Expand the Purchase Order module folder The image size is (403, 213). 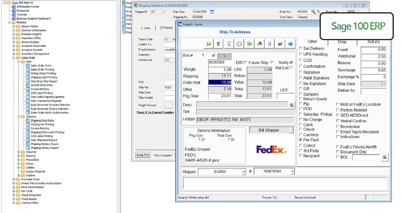[x=13, y=179]
